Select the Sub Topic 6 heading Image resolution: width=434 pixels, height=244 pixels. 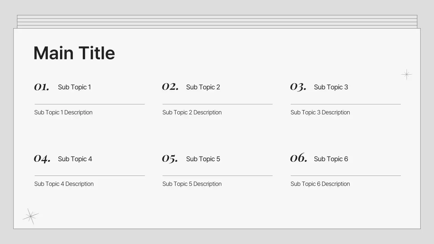331,159
